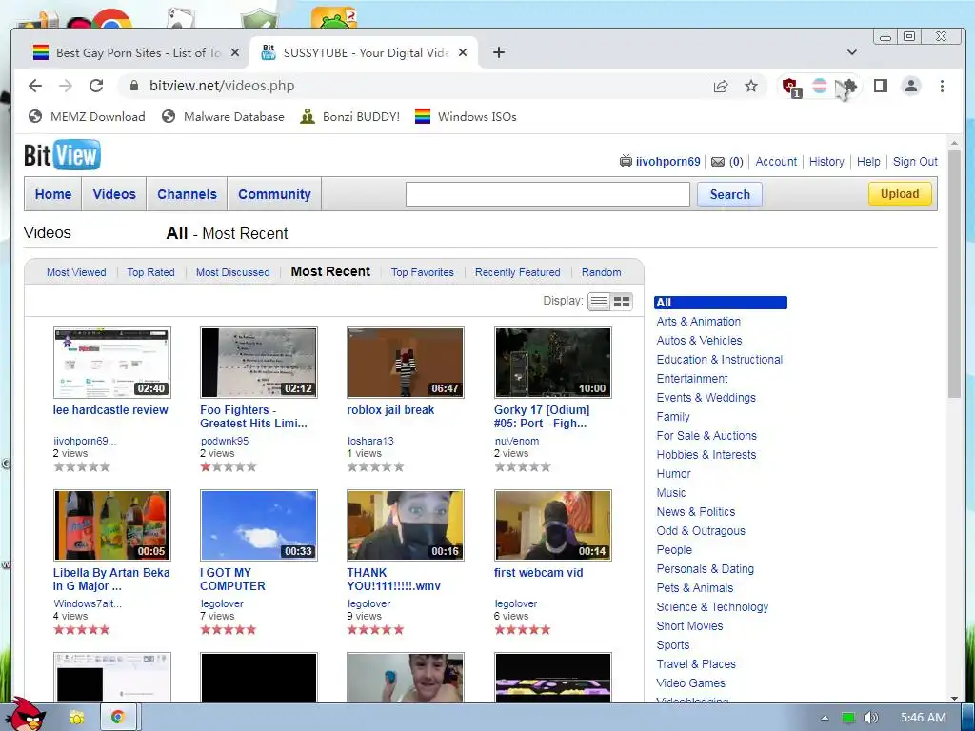The width and height of the screenshot is (975, 731).
Task: Select the Top Rated tab
Action: (151, 272)
